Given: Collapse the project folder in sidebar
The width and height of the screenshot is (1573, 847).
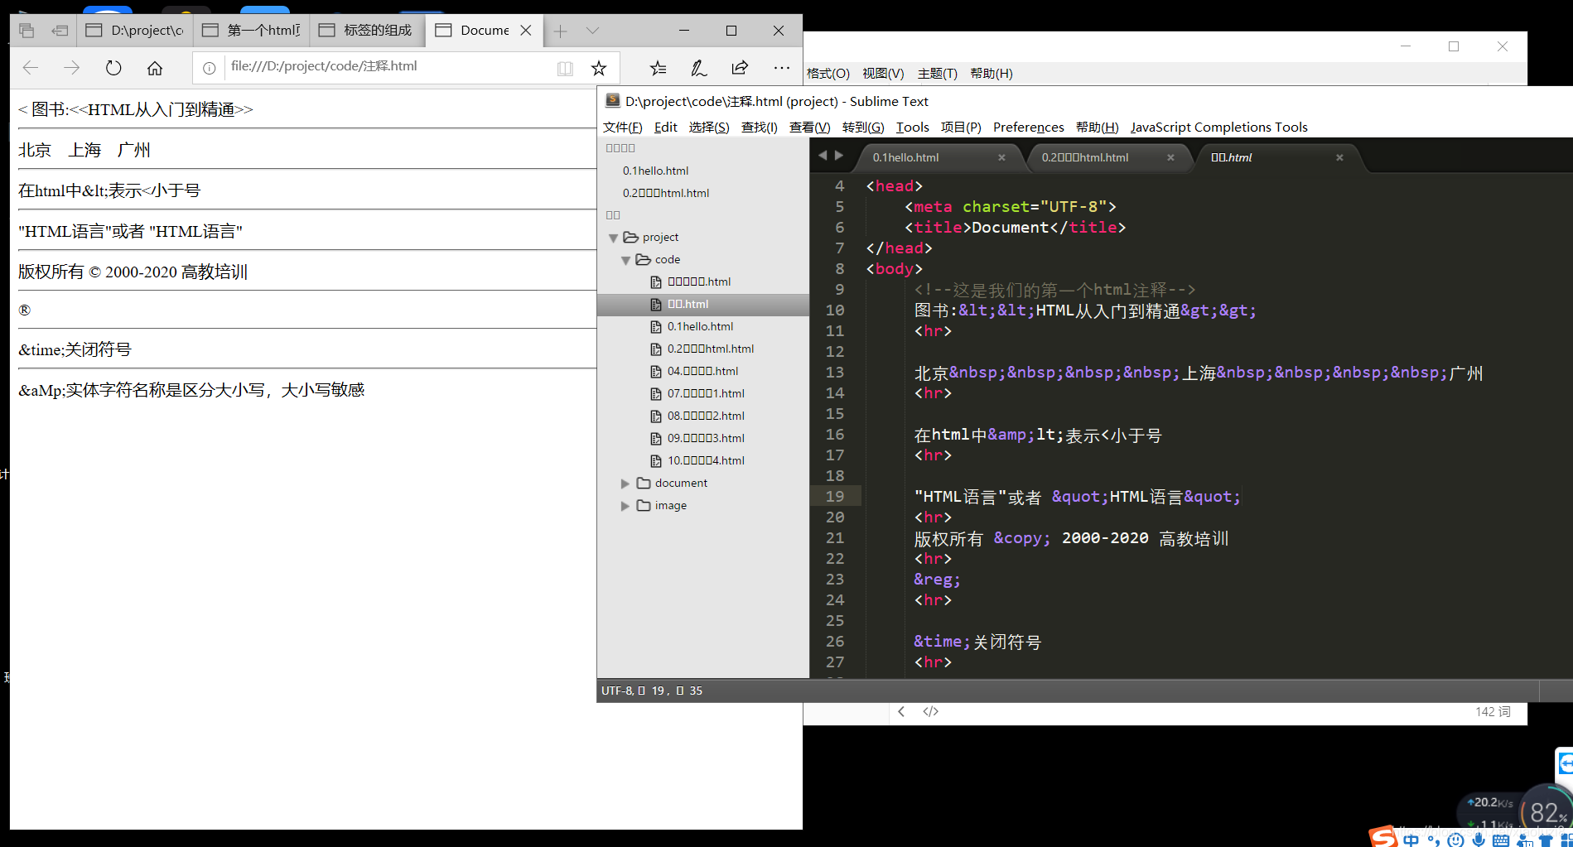Looking at the screenshot, I should point(613,238).
